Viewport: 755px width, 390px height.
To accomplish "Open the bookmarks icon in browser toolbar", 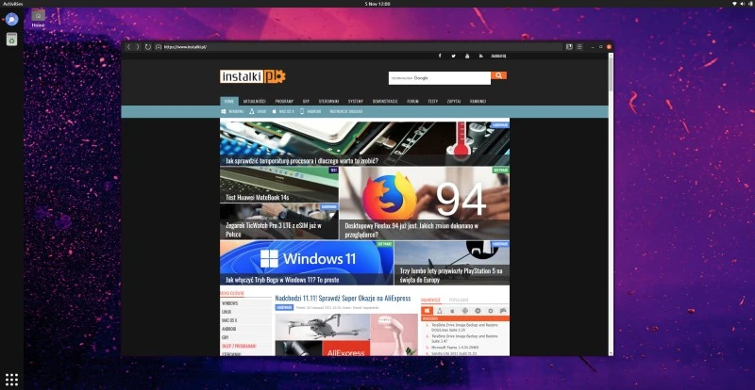I will [569, 47].
